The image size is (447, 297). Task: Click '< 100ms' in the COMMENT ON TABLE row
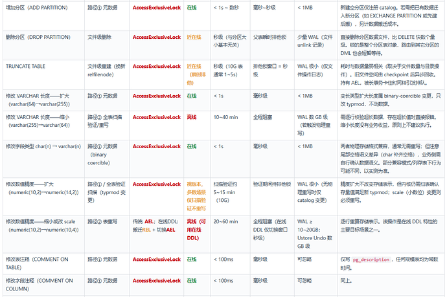click(223, 259)
